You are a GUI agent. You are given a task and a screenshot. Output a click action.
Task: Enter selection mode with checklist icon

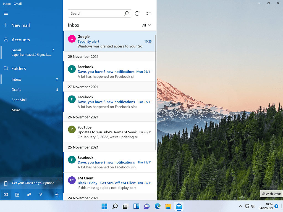tap(149, 14)
